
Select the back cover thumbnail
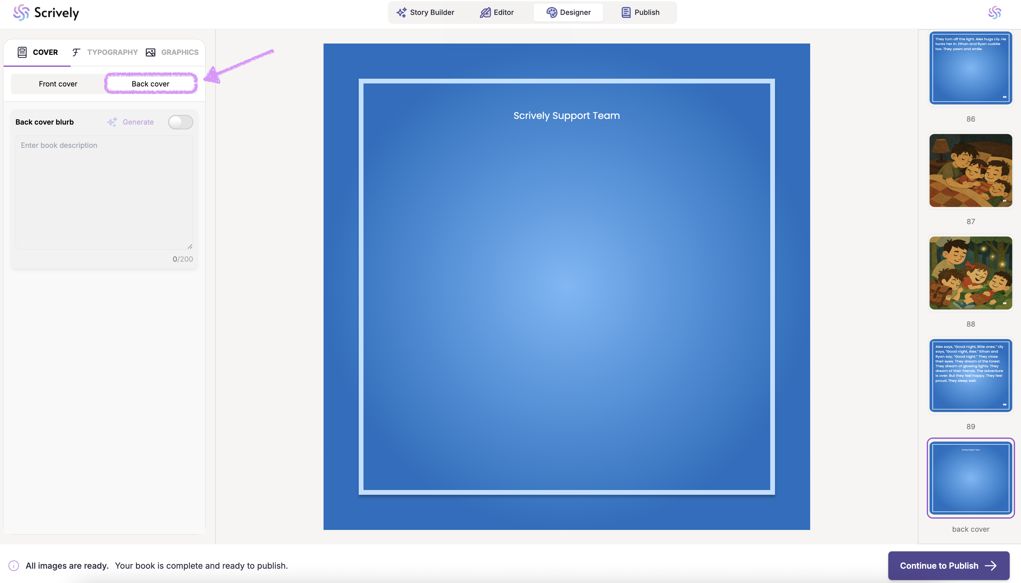pos(970,478)
